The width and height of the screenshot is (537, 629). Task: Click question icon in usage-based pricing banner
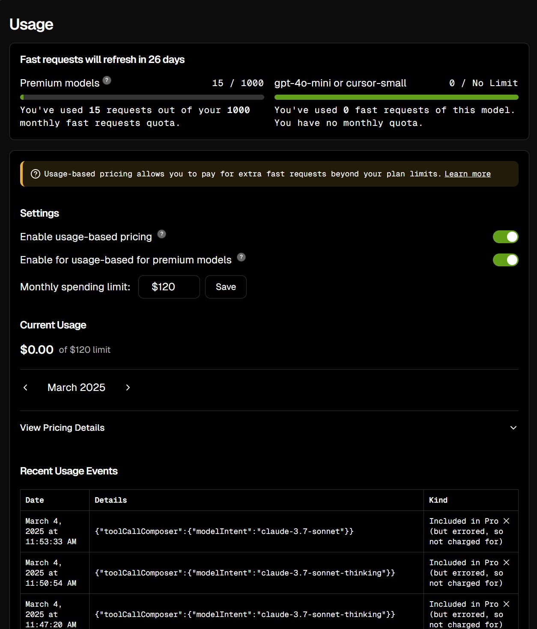pos(36,174)
